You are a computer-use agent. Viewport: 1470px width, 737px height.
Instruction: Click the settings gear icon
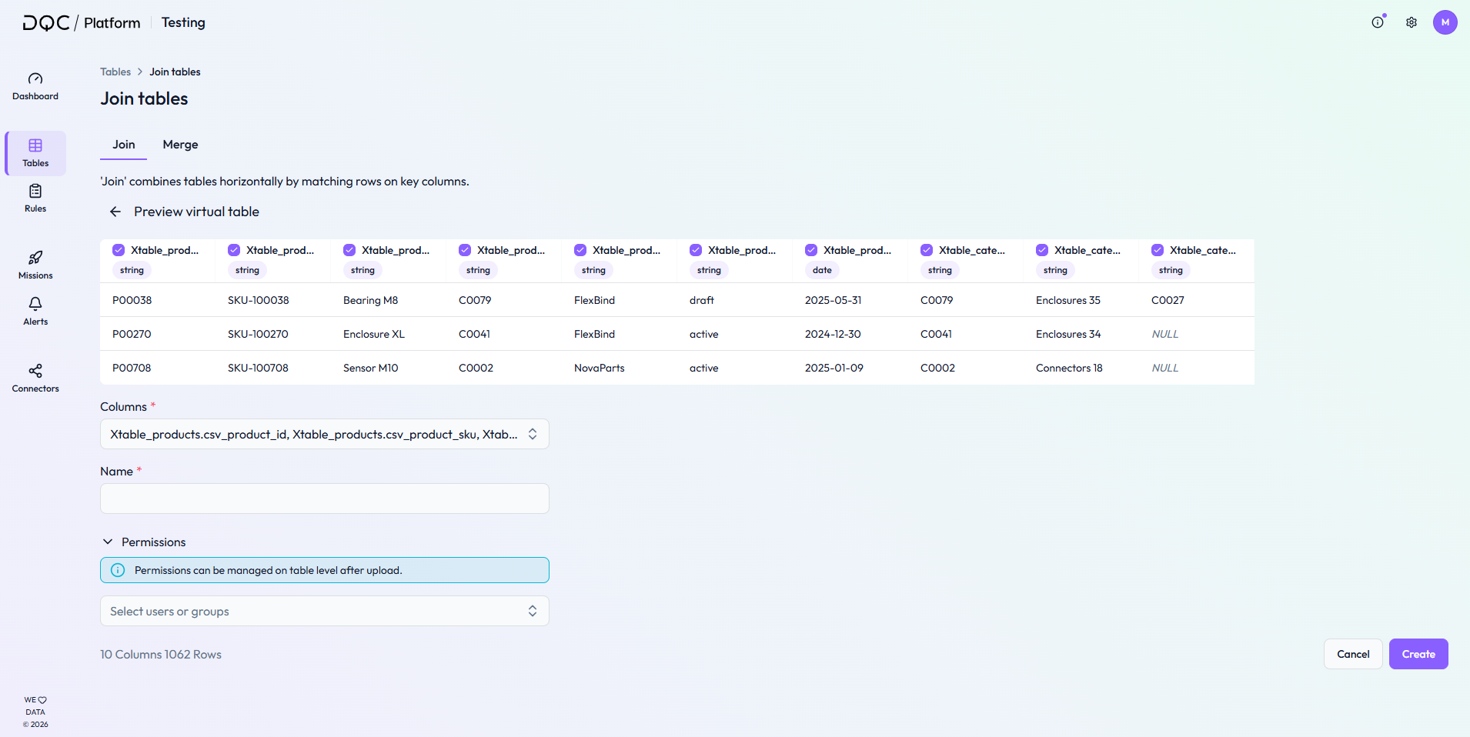pos(1411,22)
